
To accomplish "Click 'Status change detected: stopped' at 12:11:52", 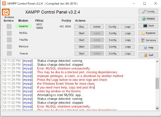I will pyautogui.click(x=60, y=102).
